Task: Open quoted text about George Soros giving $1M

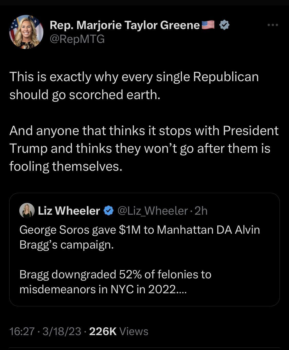Action: click(x=139, y=237)
